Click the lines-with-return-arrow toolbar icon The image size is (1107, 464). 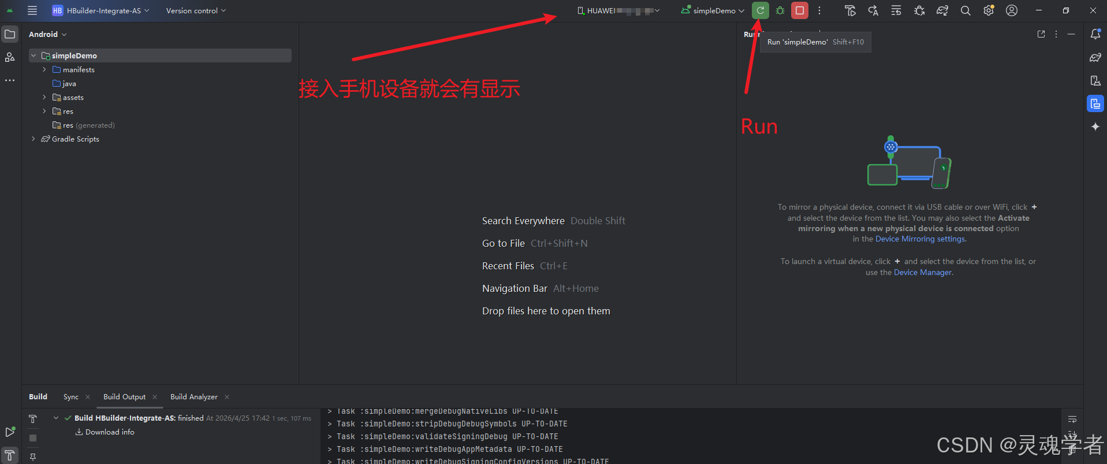pyautogui.click(x=896, y=10)
